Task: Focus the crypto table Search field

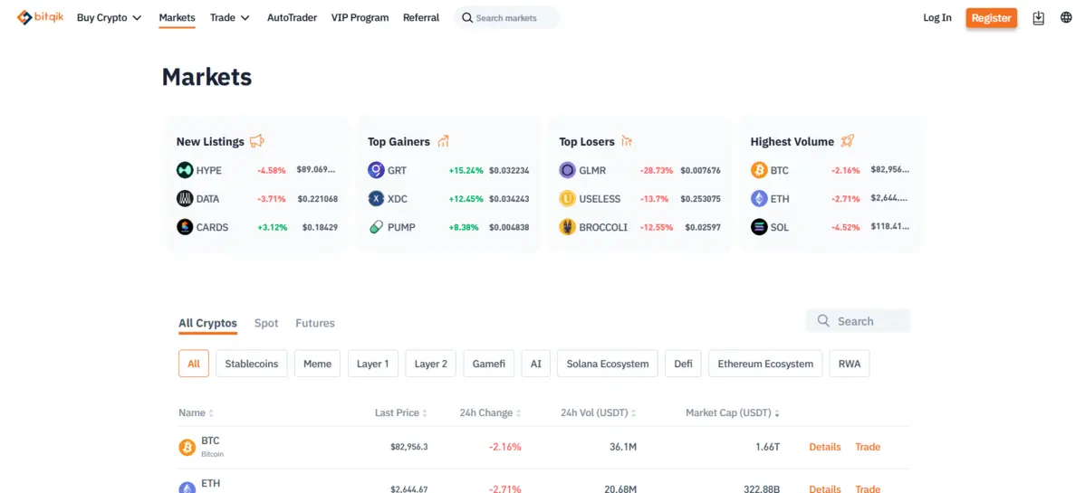Action: click(858, 321)
